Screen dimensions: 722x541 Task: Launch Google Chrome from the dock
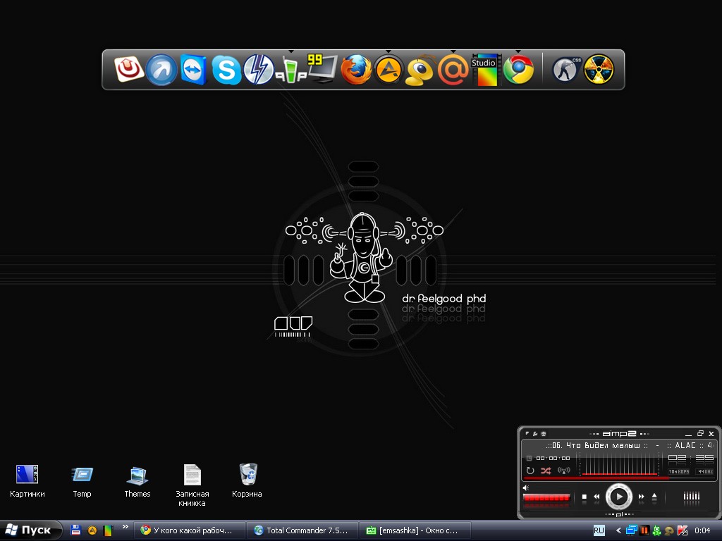pos(518,70)
